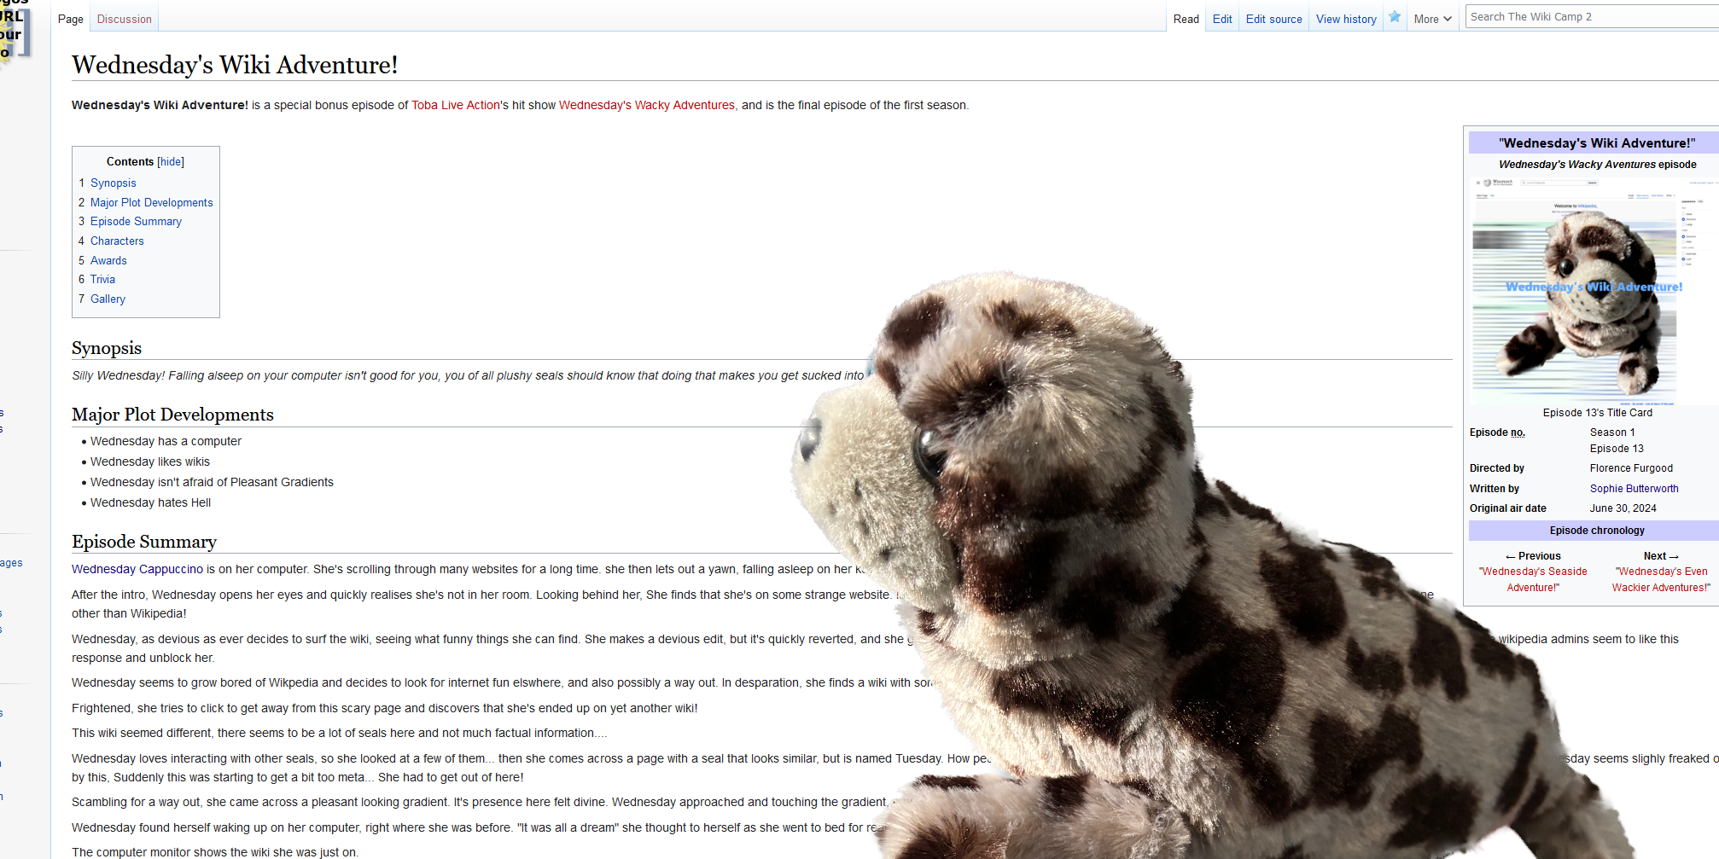
Task: Click the watchlist star icon
Action: [x=1395, y=17]
